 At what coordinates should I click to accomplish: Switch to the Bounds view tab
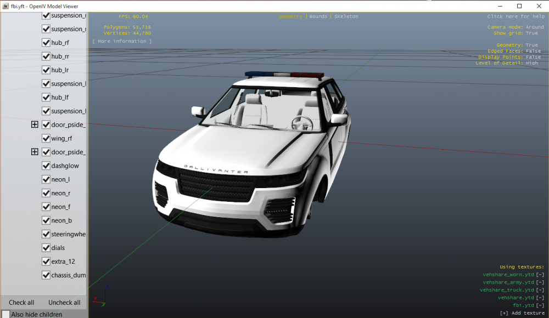[318, 16]
